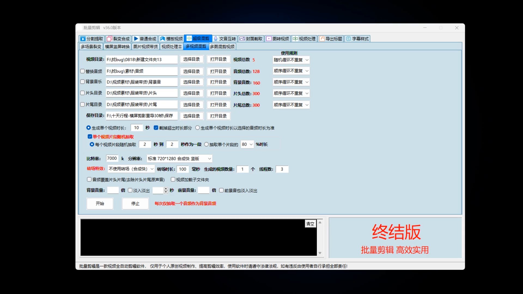The width and height of the screenshot is (523, 294).
Task: Enable the 替换音频 checkbox
Action: click(83, 71)
